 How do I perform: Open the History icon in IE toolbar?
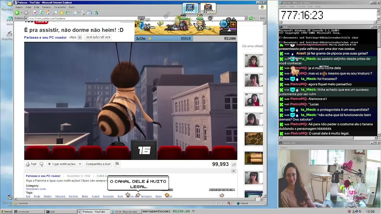coord(68,13)
